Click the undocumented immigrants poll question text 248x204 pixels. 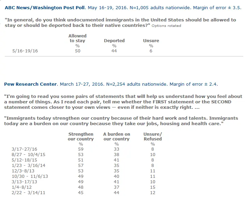click(119, 22)
